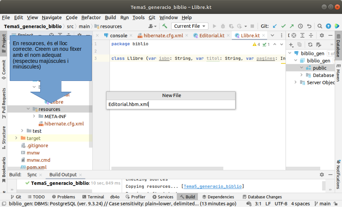Open the Terminal tool window
Image resolution: width=342 pixels, height=207 pixels.
(93, 197)
